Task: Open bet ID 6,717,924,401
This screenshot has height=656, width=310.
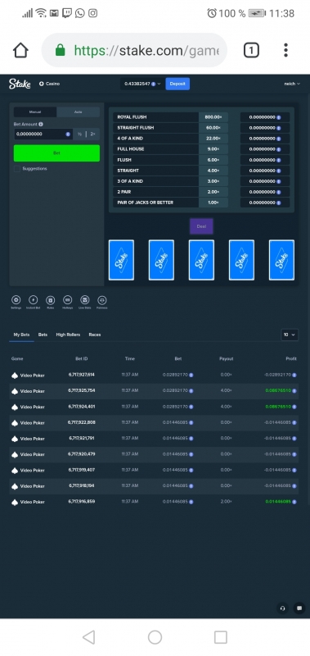Action: pyautogui.click(x=81, y=407)
